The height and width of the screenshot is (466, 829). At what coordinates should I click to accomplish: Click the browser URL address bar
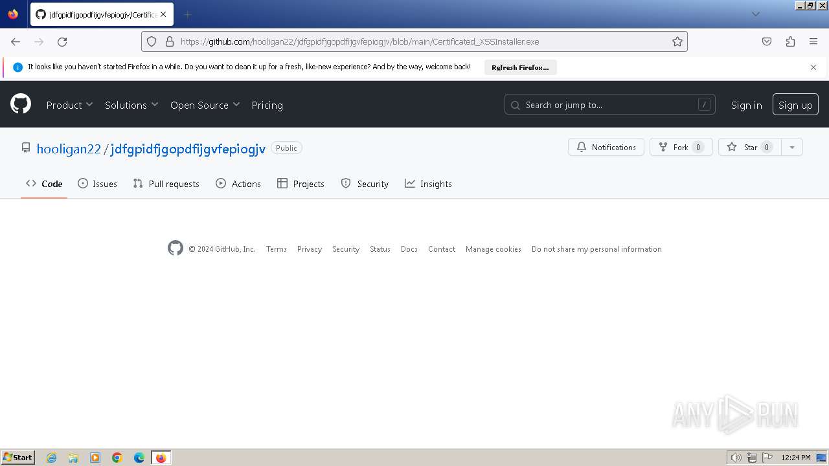414,41
